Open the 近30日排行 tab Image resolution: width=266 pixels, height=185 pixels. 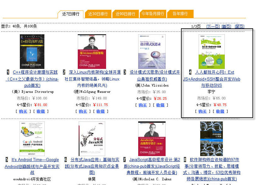[x=98, y=14]
